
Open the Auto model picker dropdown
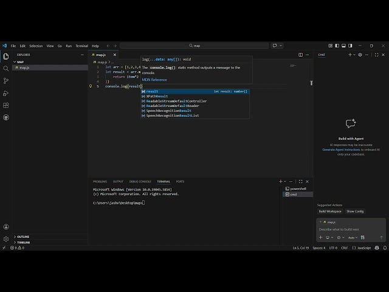(x=353, y=238)
